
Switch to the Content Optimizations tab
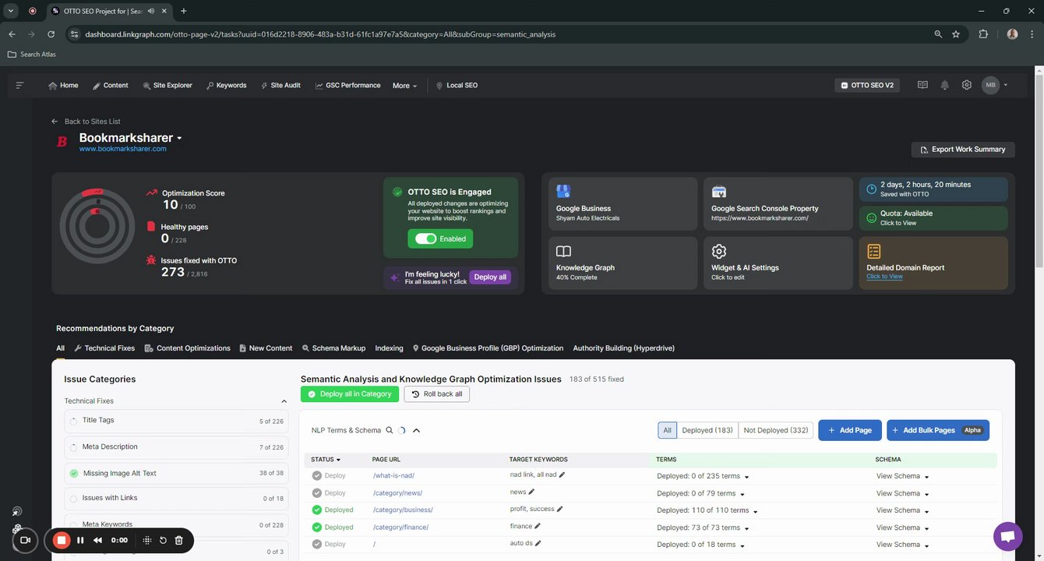point(188,348)
